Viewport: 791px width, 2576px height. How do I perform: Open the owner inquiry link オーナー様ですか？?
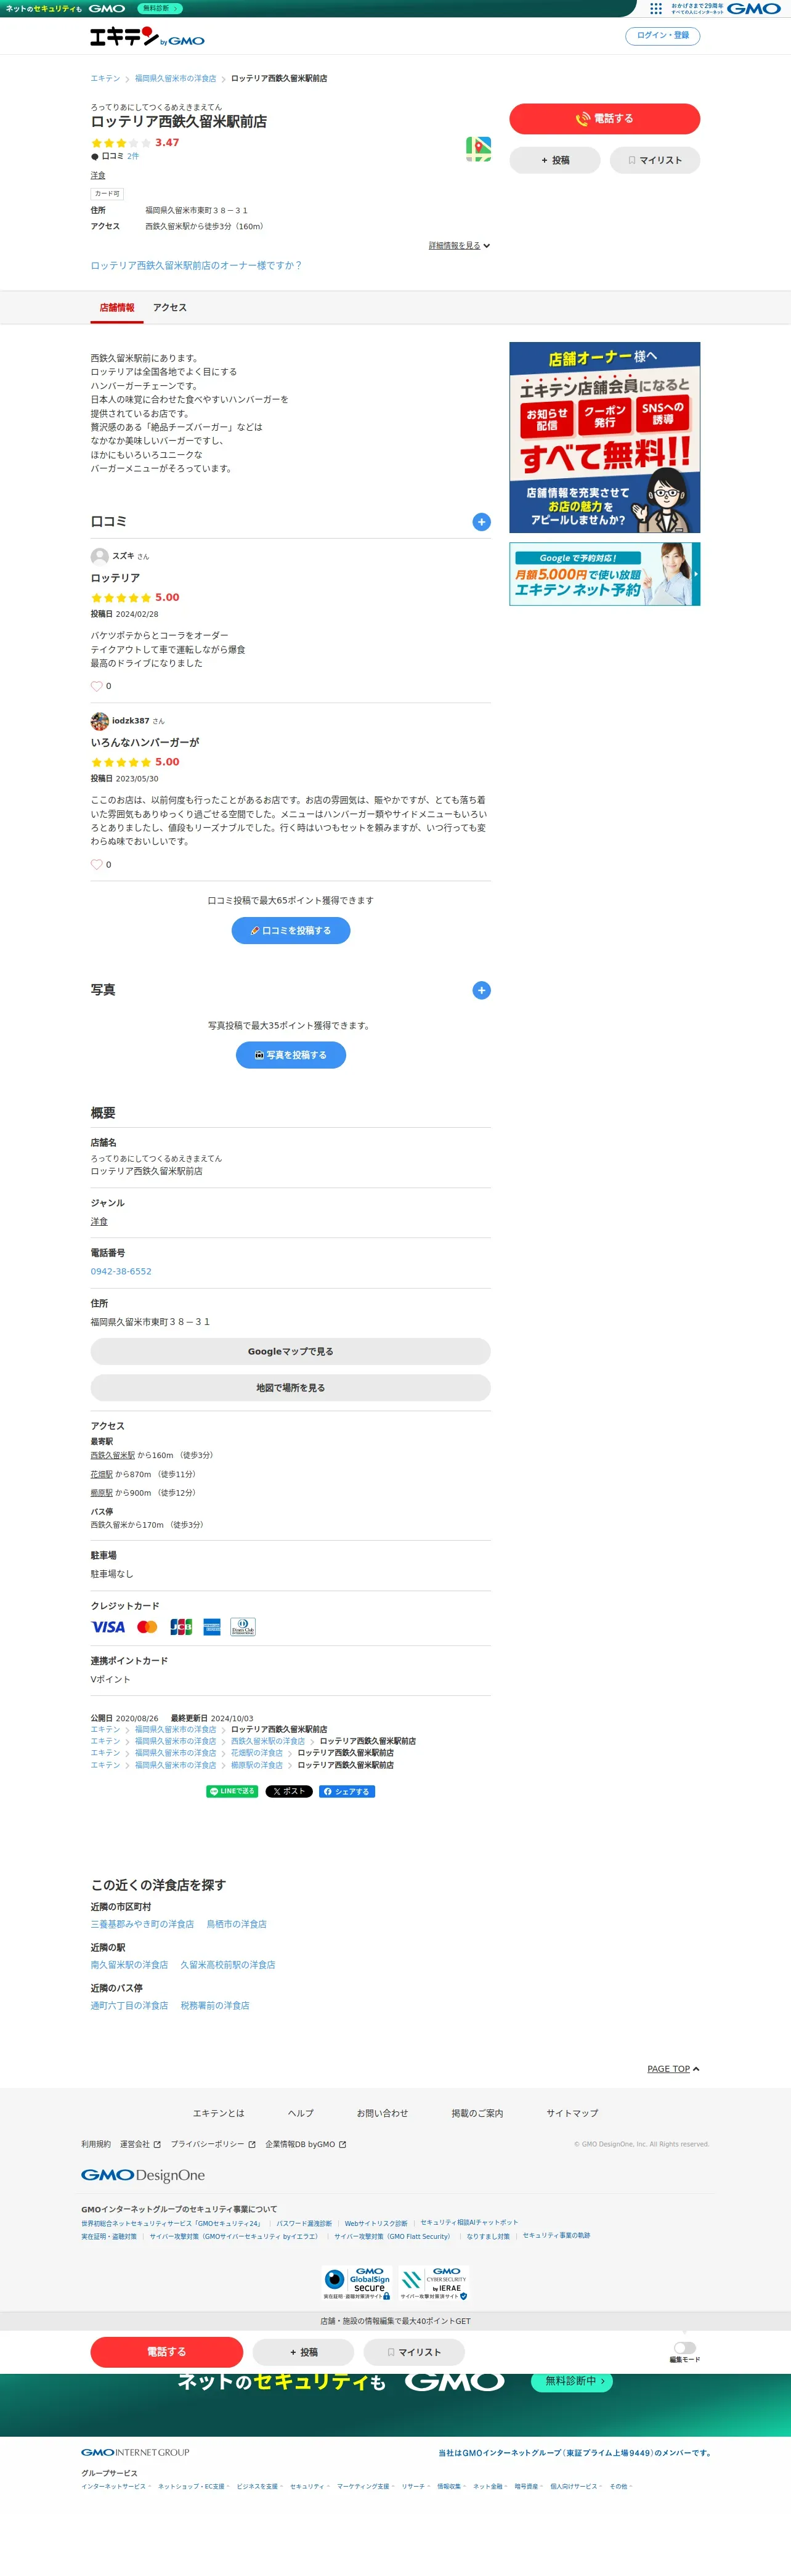tap(196, 266)
